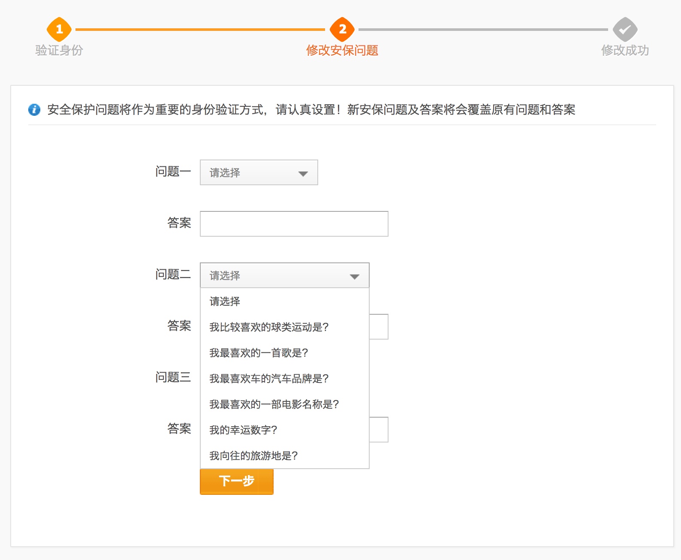Click the gray checkmark step icon

(x=625, y=29)
